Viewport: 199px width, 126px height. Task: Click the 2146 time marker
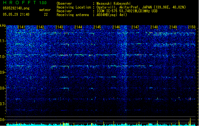pyautogui.click(x=116, y=27)
